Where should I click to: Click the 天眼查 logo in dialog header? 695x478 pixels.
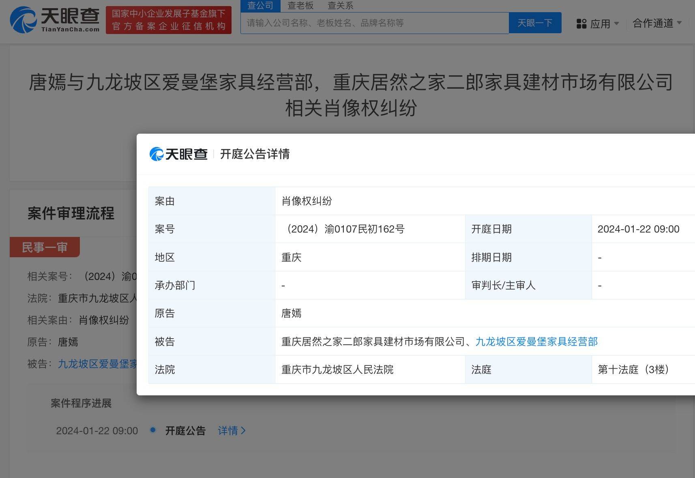pos(178,154)
